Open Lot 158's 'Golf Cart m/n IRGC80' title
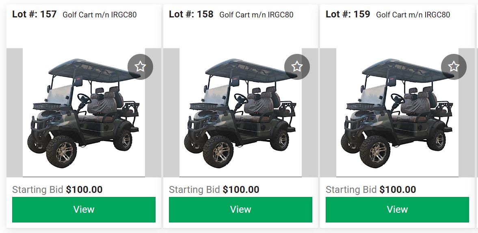 (x=256, y=15)
